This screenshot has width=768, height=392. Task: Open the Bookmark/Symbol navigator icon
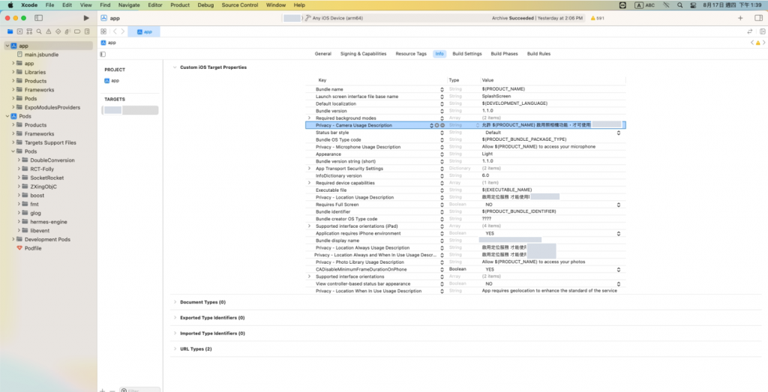29,31
